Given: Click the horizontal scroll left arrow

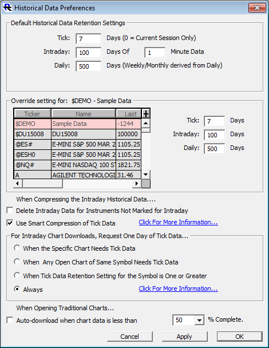Looking at the screenshot, I should click(18, 184).
